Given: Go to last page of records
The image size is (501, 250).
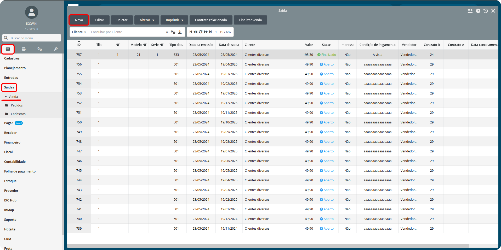Looking at the screenshot, I should coord(210,32).
